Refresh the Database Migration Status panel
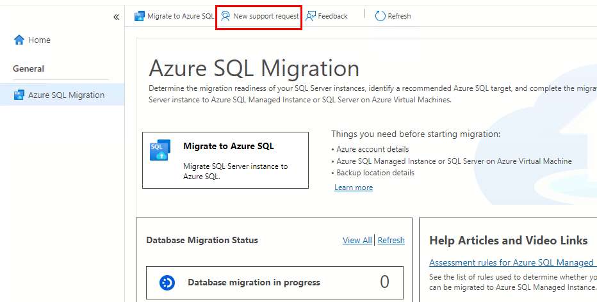The width and height of the screenshot is (597, 302). click(391, 241)
